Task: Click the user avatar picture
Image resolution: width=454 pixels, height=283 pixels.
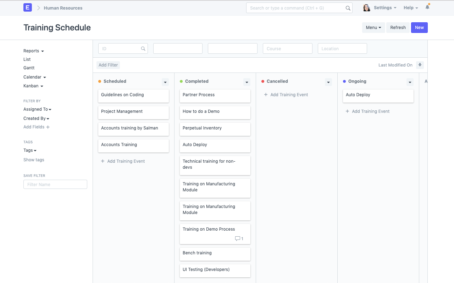Action: (x=366, y=8)
